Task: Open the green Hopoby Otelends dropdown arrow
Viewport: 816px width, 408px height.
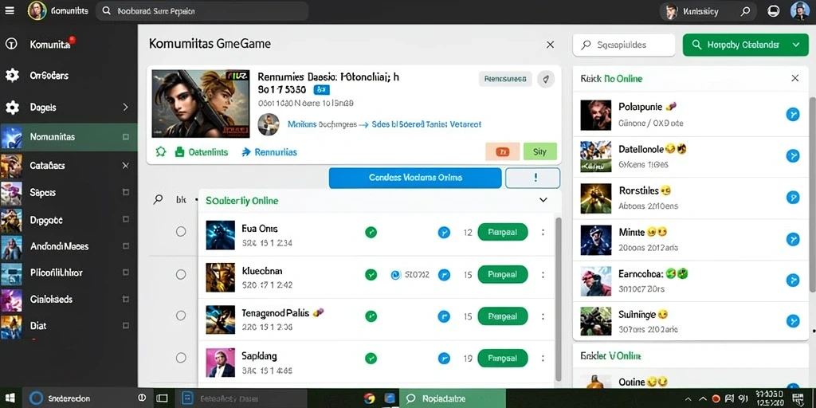Action: click(x=796, y=45)
